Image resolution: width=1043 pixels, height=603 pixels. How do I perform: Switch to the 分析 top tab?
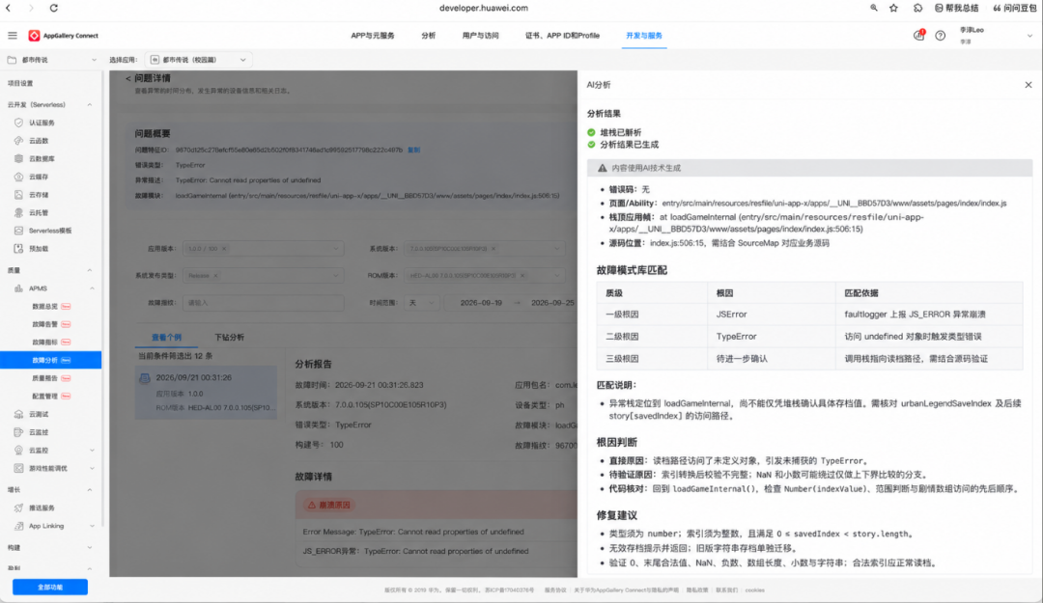coord(429,36)
